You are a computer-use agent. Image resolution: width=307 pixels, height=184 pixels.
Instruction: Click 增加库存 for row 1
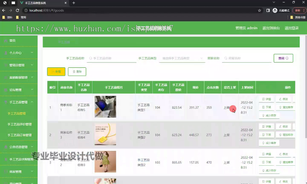286,107
